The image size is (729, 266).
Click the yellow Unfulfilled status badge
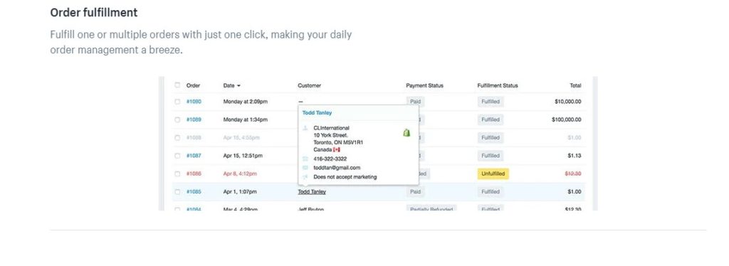coord(493,174)
